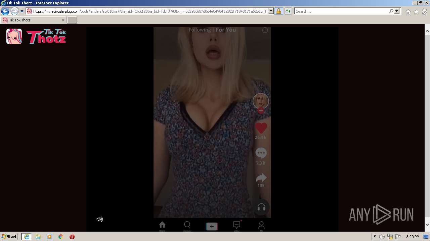Open the creator profile avatar
This screenshot has height=241, width=430.
(x=261, y=101)
